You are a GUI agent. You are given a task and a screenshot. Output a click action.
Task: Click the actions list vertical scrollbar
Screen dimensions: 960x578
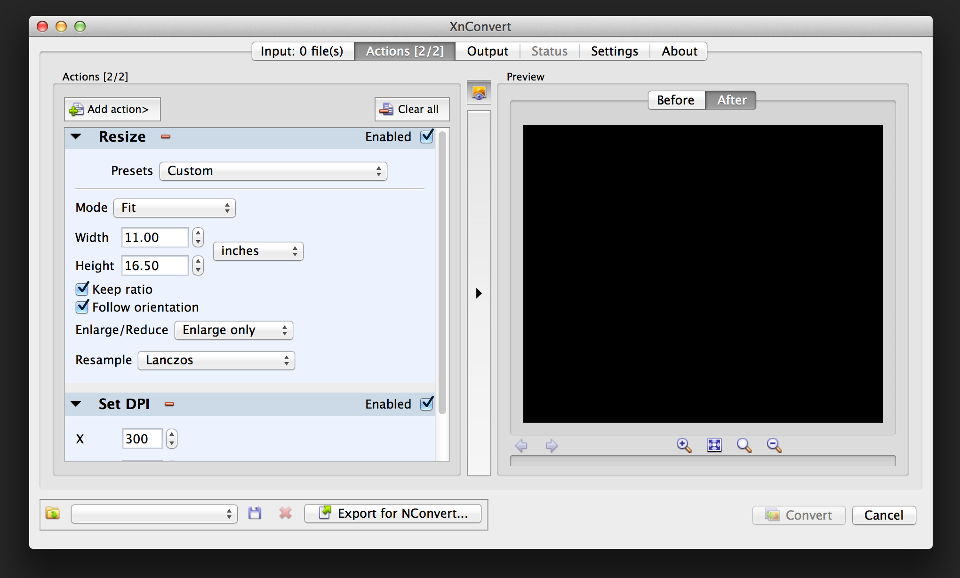click(x=442, y=273)
